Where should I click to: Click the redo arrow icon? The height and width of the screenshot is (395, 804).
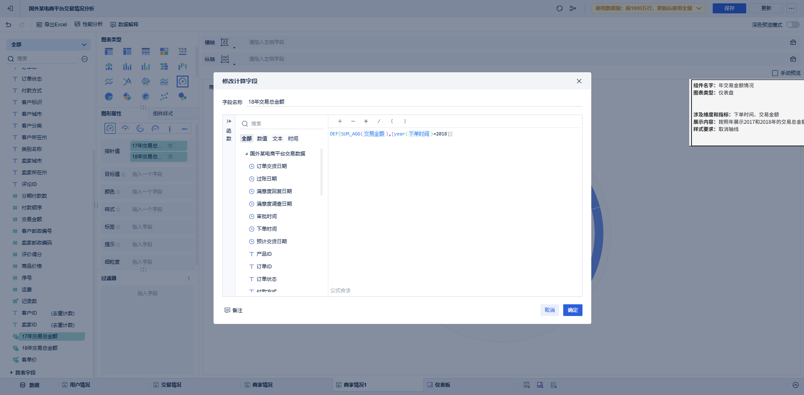pyautogui.click(x=22, y=25)
